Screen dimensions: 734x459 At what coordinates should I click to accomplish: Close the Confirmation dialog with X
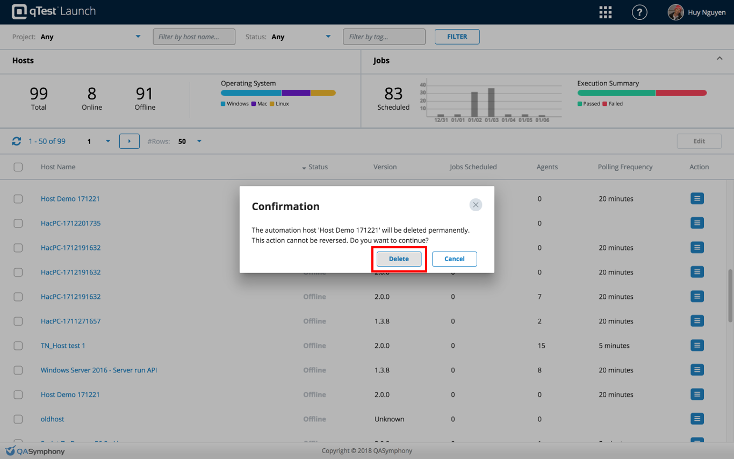(x=475, y=205)
